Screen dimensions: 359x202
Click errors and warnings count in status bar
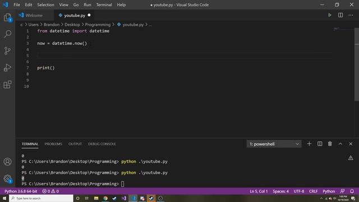point(50,191)
